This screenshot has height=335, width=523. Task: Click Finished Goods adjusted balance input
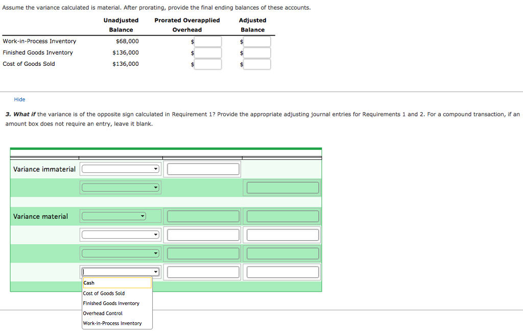pyautogui.click(x=257, y=53)
